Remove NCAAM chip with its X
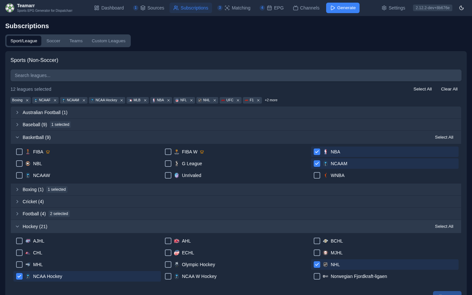The width and height of the screenshot is (472, 295). [x=84, y=100]
